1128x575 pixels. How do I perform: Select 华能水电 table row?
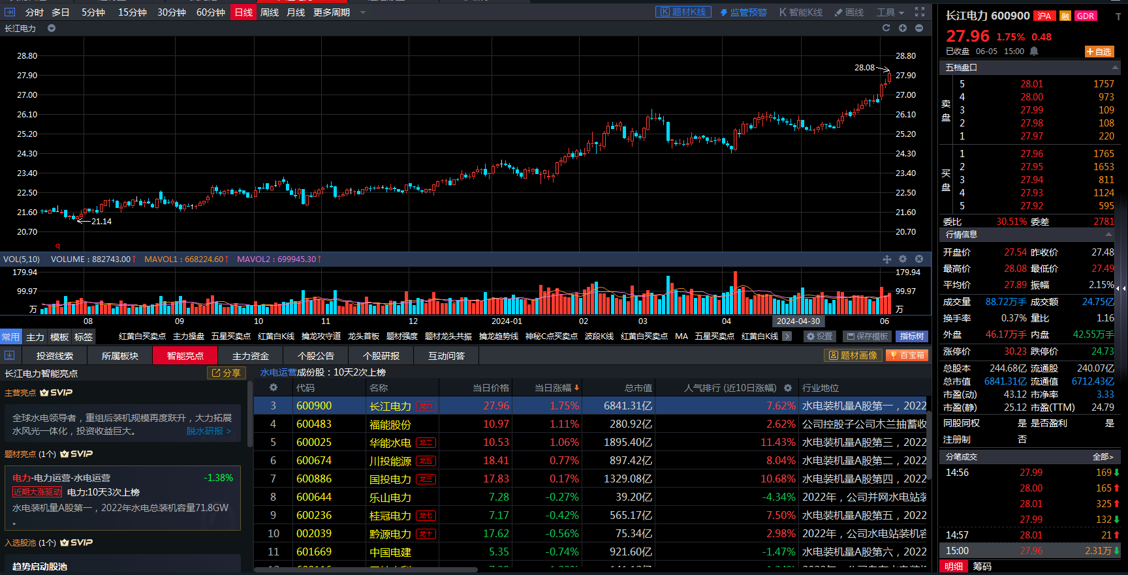point(591,442)
